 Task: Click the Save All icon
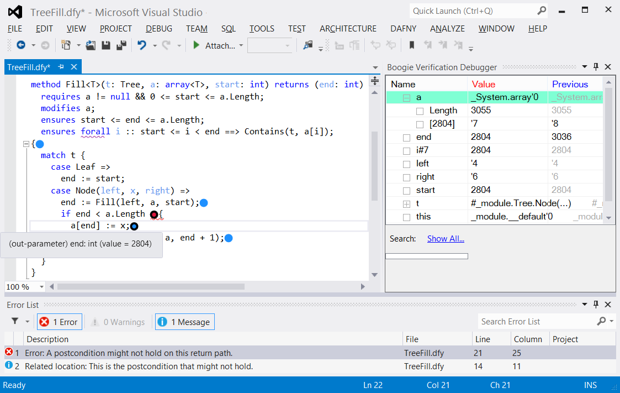121,45
